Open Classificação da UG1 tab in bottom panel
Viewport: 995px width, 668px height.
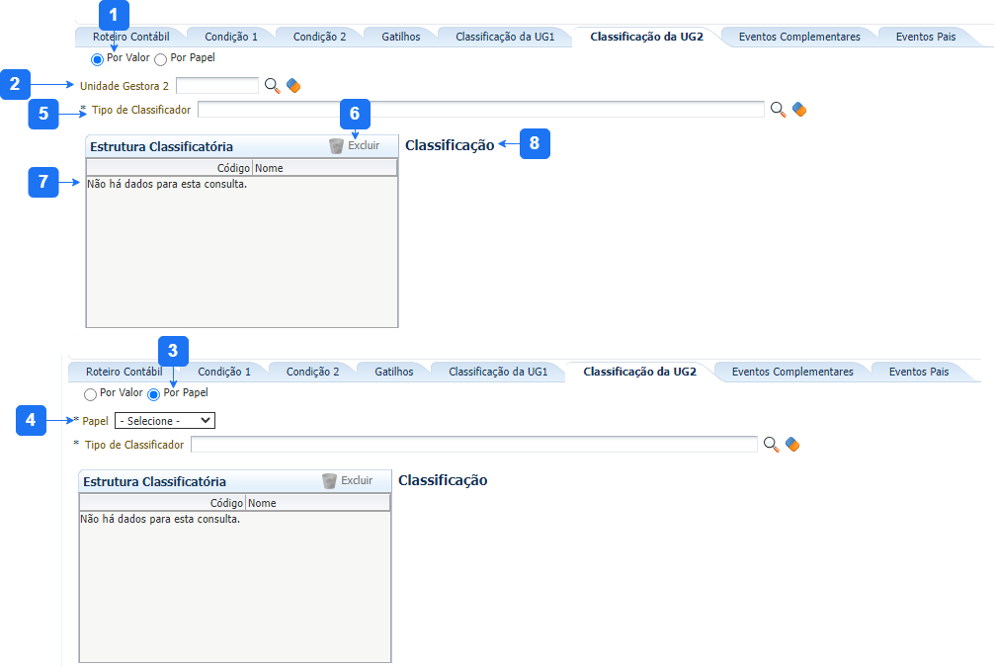pos(498,372)
